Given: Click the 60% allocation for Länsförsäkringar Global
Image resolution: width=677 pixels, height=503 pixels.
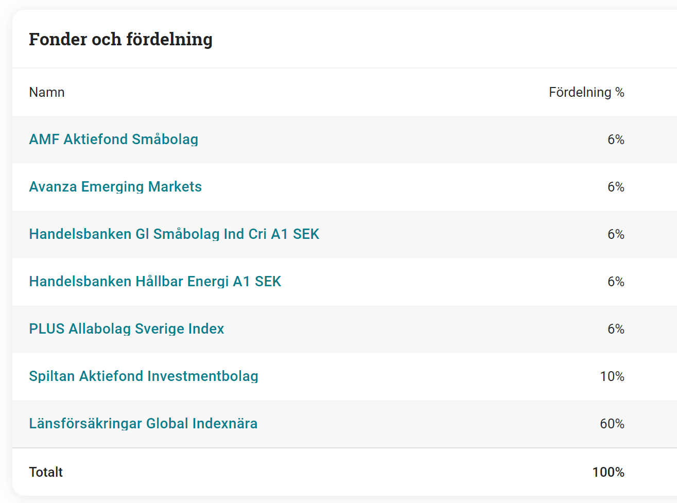Looking at the screenshot, I should point(612,424).
